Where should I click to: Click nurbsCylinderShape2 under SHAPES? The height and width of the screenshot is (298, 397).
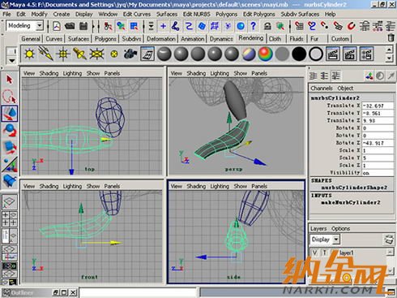pos(354,188)
